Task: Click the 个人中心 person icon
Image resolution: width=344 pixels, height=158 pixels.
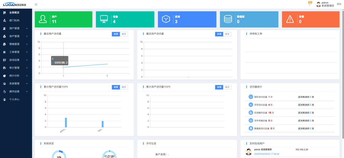Action: (4, 100)
